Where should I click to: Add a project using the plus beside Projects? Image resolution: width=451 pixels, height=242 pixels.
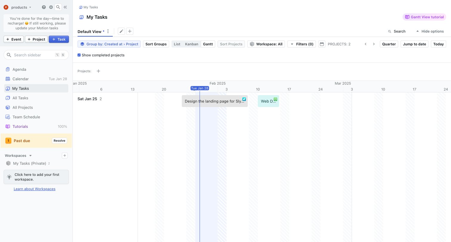click(x=98, y=71)
